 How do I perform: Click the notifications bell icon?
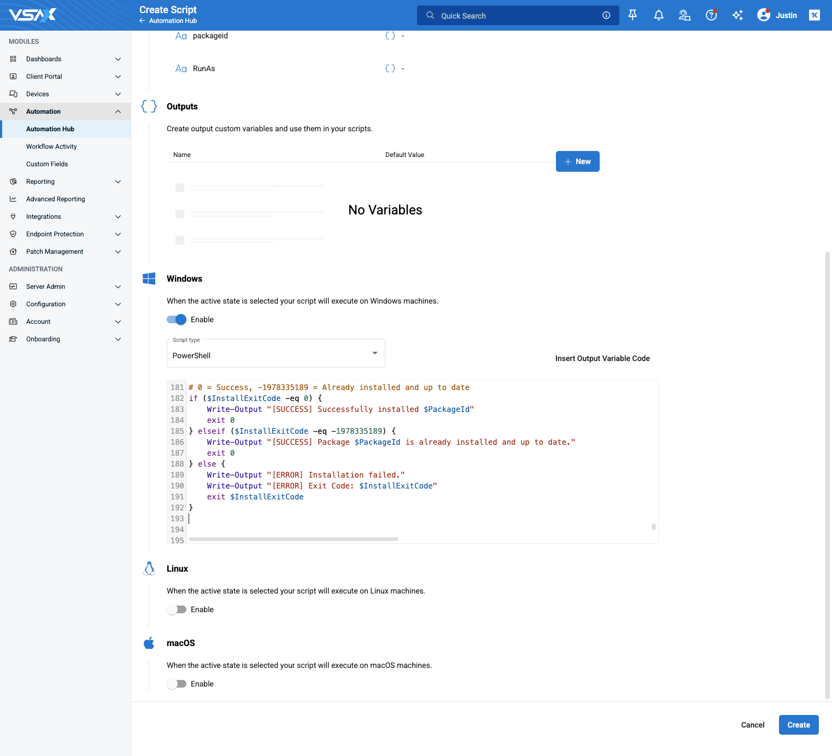click(659, 15)
